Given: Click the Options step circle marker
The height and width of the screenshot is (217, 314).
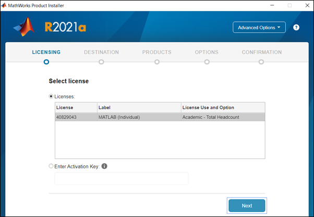Looking at the screenshot, I should tap(207, 62).
